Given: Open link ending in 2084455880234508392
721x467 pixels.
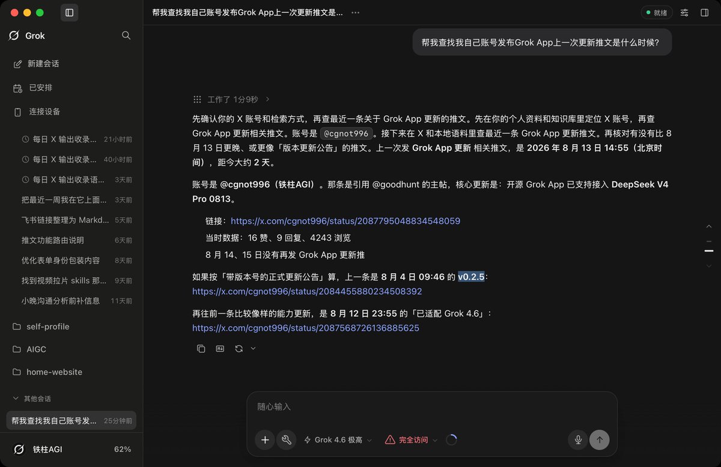Looking at the screenshot, I should click(307, 291).
